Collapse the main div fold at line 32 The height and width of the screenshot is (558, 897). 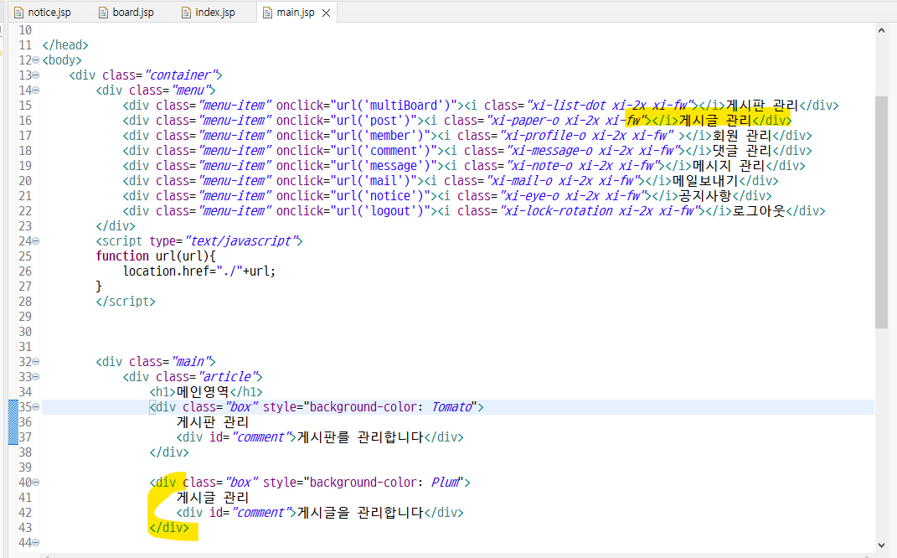pos(36,362)
